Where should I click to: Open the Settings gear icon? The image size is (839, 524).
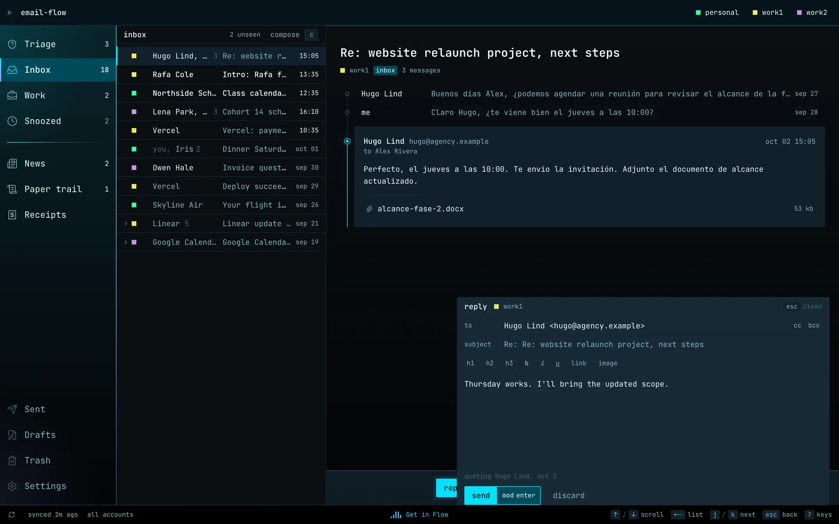click(12, 486)
